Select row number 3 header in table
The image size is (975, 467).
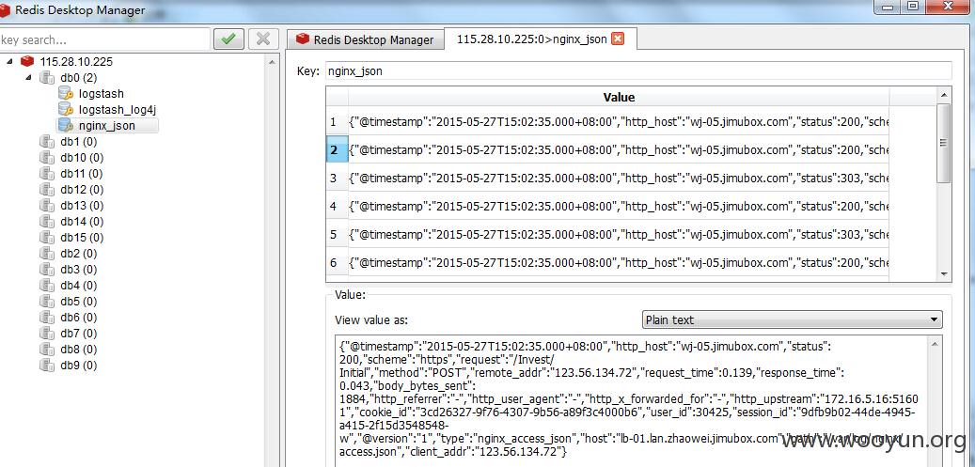tap(337, 178)
